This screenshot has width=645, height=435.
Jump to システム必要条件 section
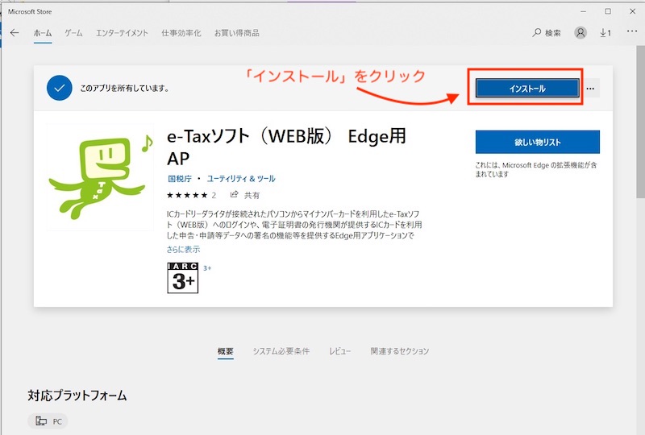click(281, 351)
